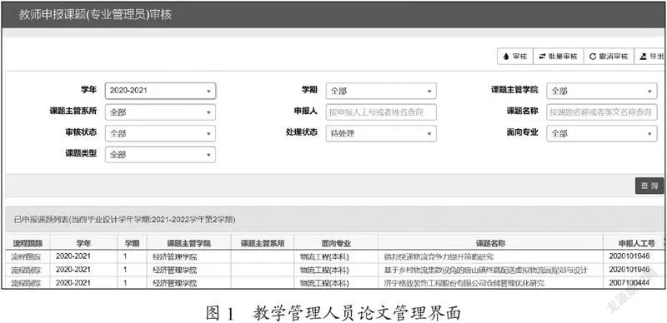Click the 课题主管学院 column header
The image size is (667, 323).
point(189,244)
